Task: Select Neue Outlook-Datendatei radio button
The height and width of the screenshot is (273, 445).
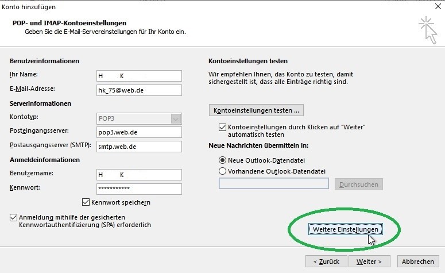Action: tap(222, 160)
